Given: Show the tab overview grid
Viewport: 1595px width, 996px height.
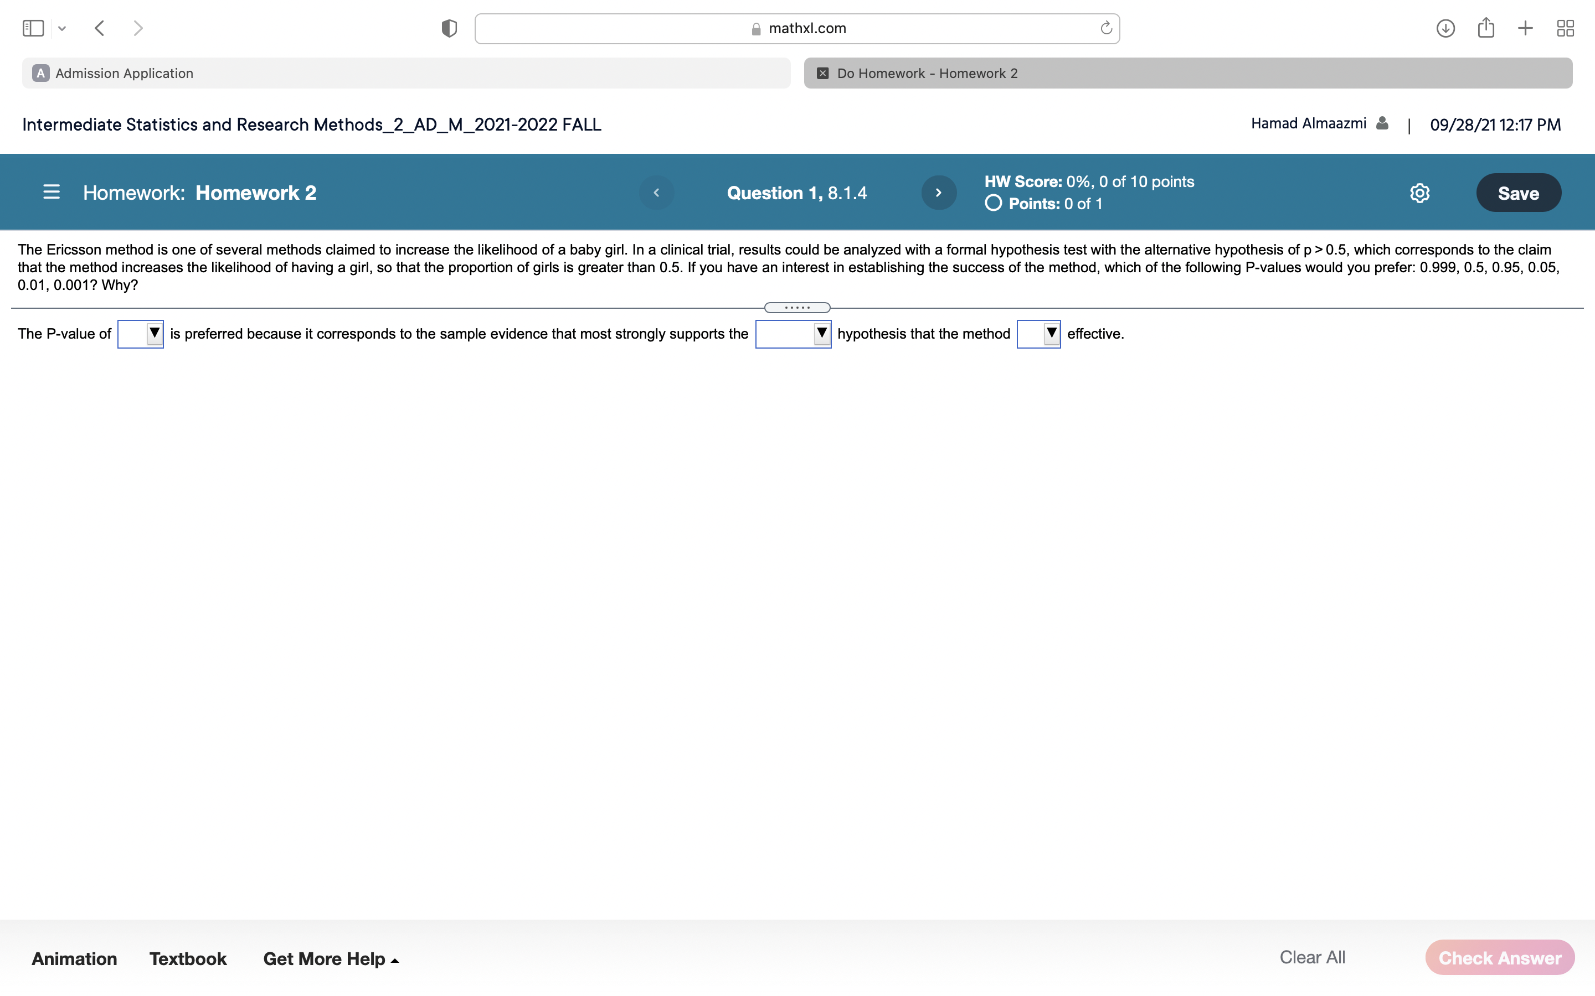Looking at the screenshot, I should tap(1565, 28).
